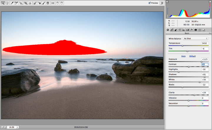Uncheck the Preview checkbox
Viewport: 212px width, 130px height.
(x=150, y=3)
